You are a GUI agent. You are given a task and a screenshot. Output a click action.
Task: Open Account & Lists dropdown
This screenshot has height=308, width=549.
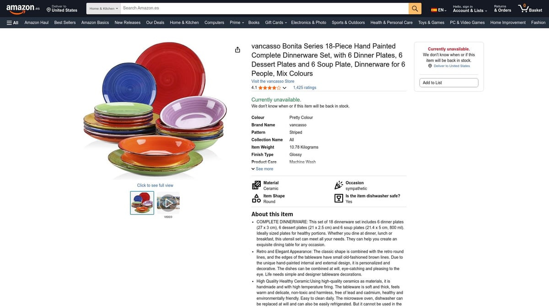[x=470, y=8]
